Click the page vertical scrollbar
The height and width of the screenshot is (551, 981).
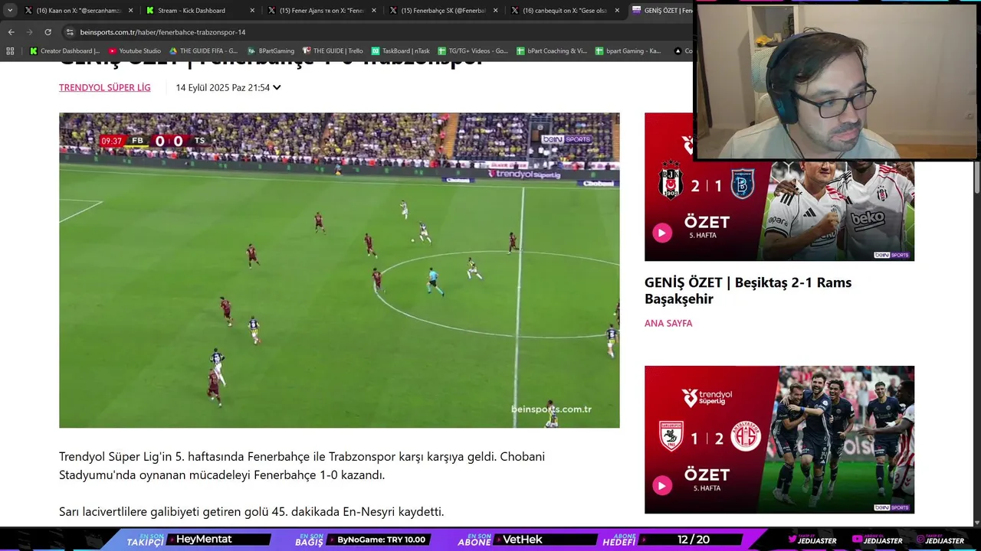point(976,178)
